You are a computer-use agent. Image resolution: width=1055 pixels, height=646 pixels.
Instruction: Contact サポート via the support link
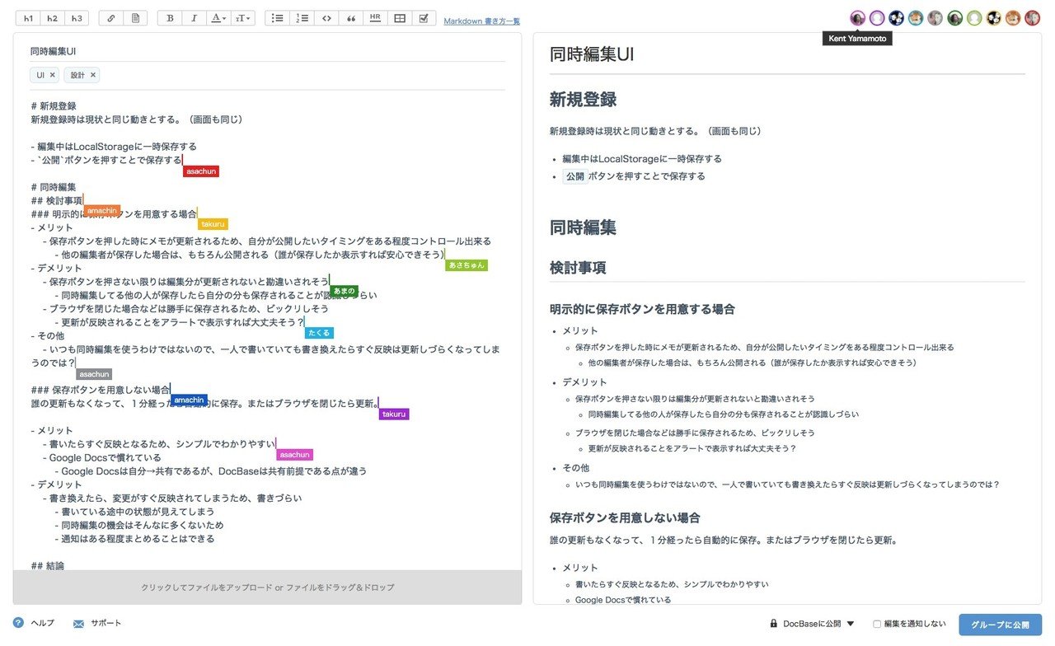point(96,624)
